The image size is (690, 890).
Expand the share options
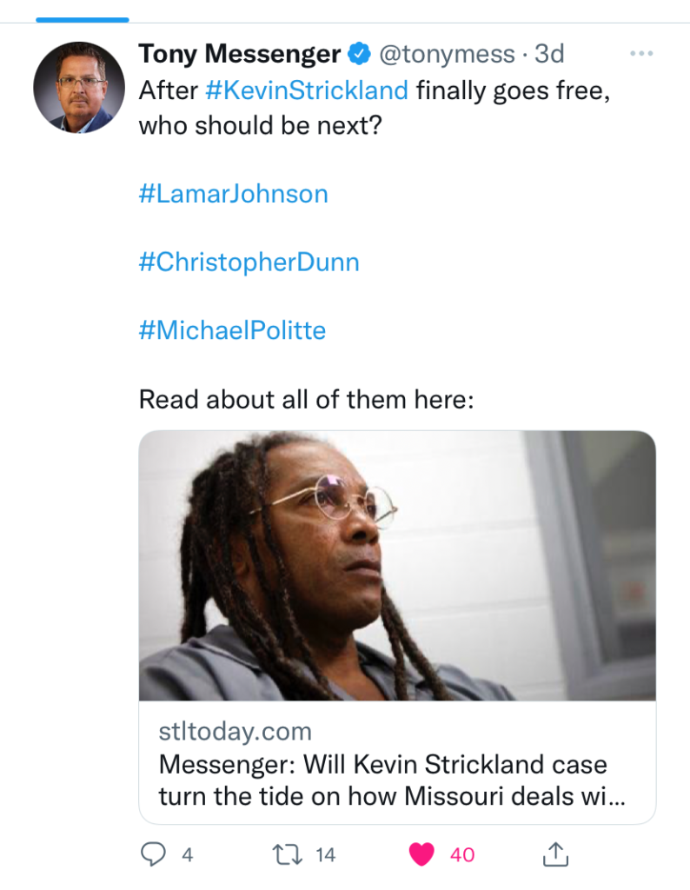click(x=554, y=854)
